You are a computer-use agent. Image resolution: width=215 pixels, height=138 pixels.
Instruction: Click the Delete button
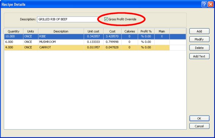[x=199, y=48]
